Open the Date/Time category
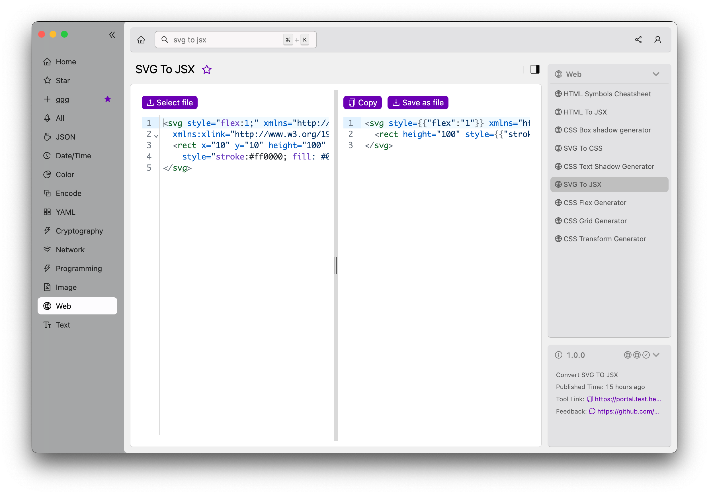The height and width of the screenshot is (495, 709). pos(77,156)
